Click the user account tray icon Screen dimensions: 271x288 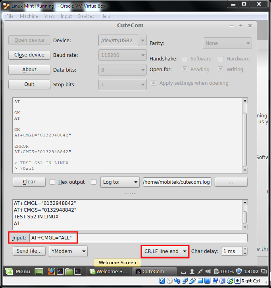click(x=192, y=272)
